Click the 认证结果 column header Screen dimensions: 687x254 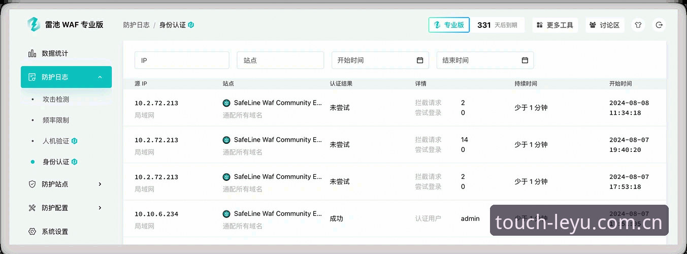[x=341, y=83]
